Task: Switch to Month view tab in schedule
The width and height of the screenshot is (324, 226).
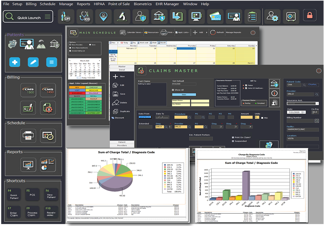Action: tap(162, 43)
